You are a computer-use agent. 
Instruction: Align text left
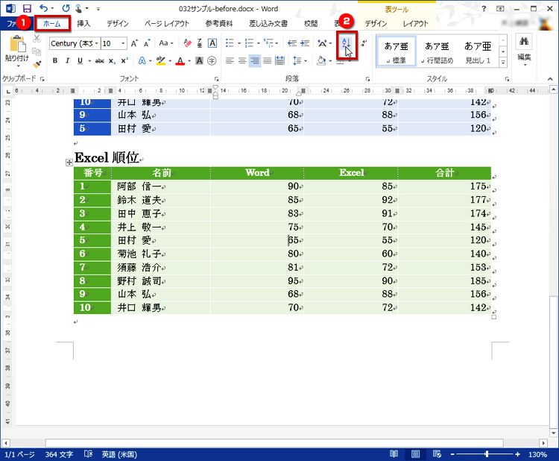(x=230, y=61)
